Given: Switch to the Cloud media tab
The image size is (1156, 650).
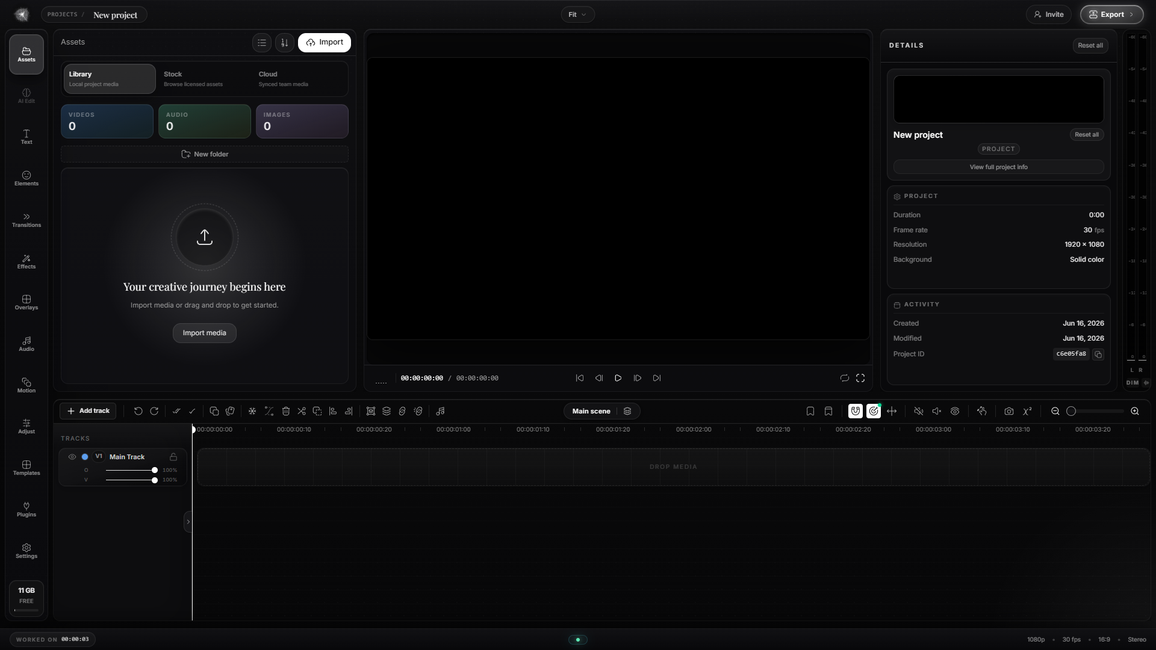Looking at the screenshot, I should point(299,79).
